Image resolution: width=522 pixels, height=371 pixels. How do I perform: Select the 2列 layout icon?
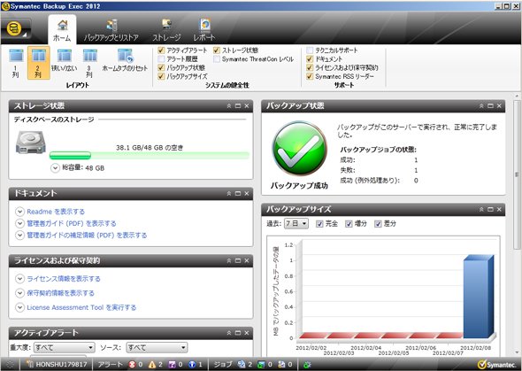click(39, 55)
